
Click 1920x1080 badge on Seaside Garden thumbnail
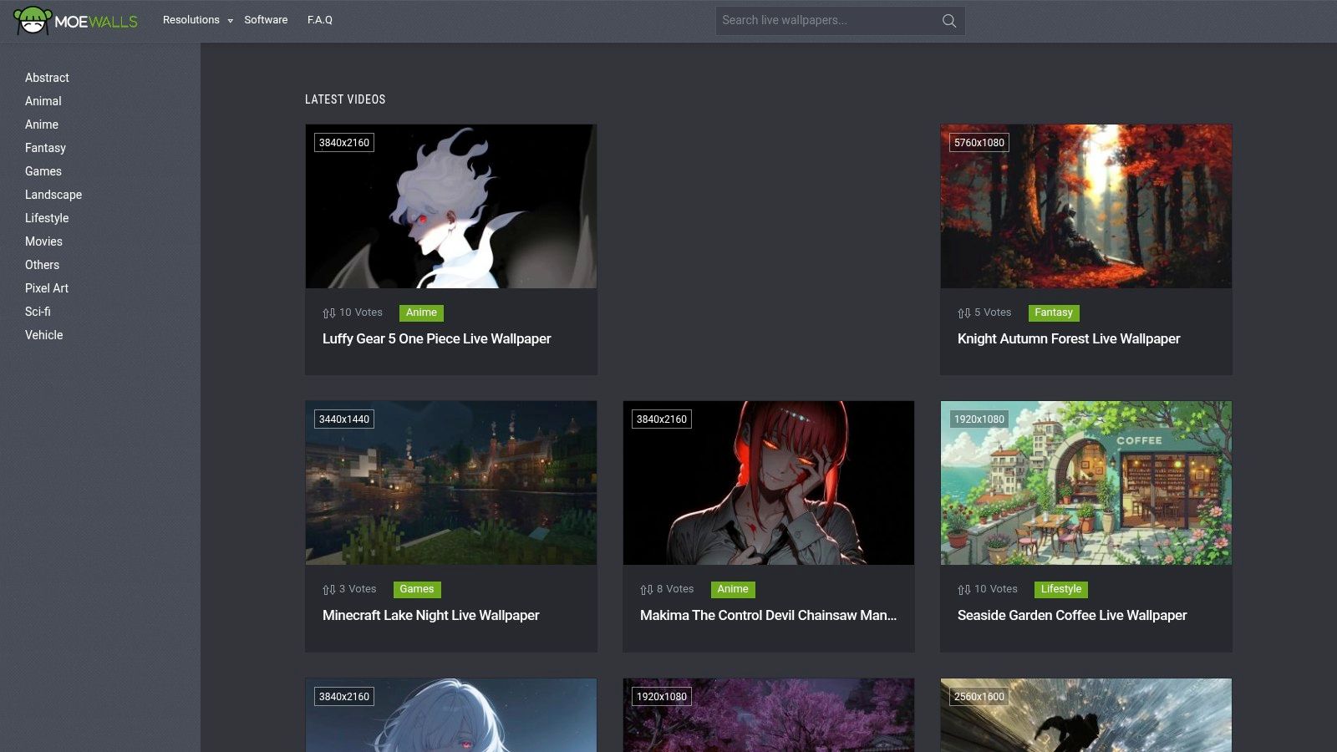point(979,419)
